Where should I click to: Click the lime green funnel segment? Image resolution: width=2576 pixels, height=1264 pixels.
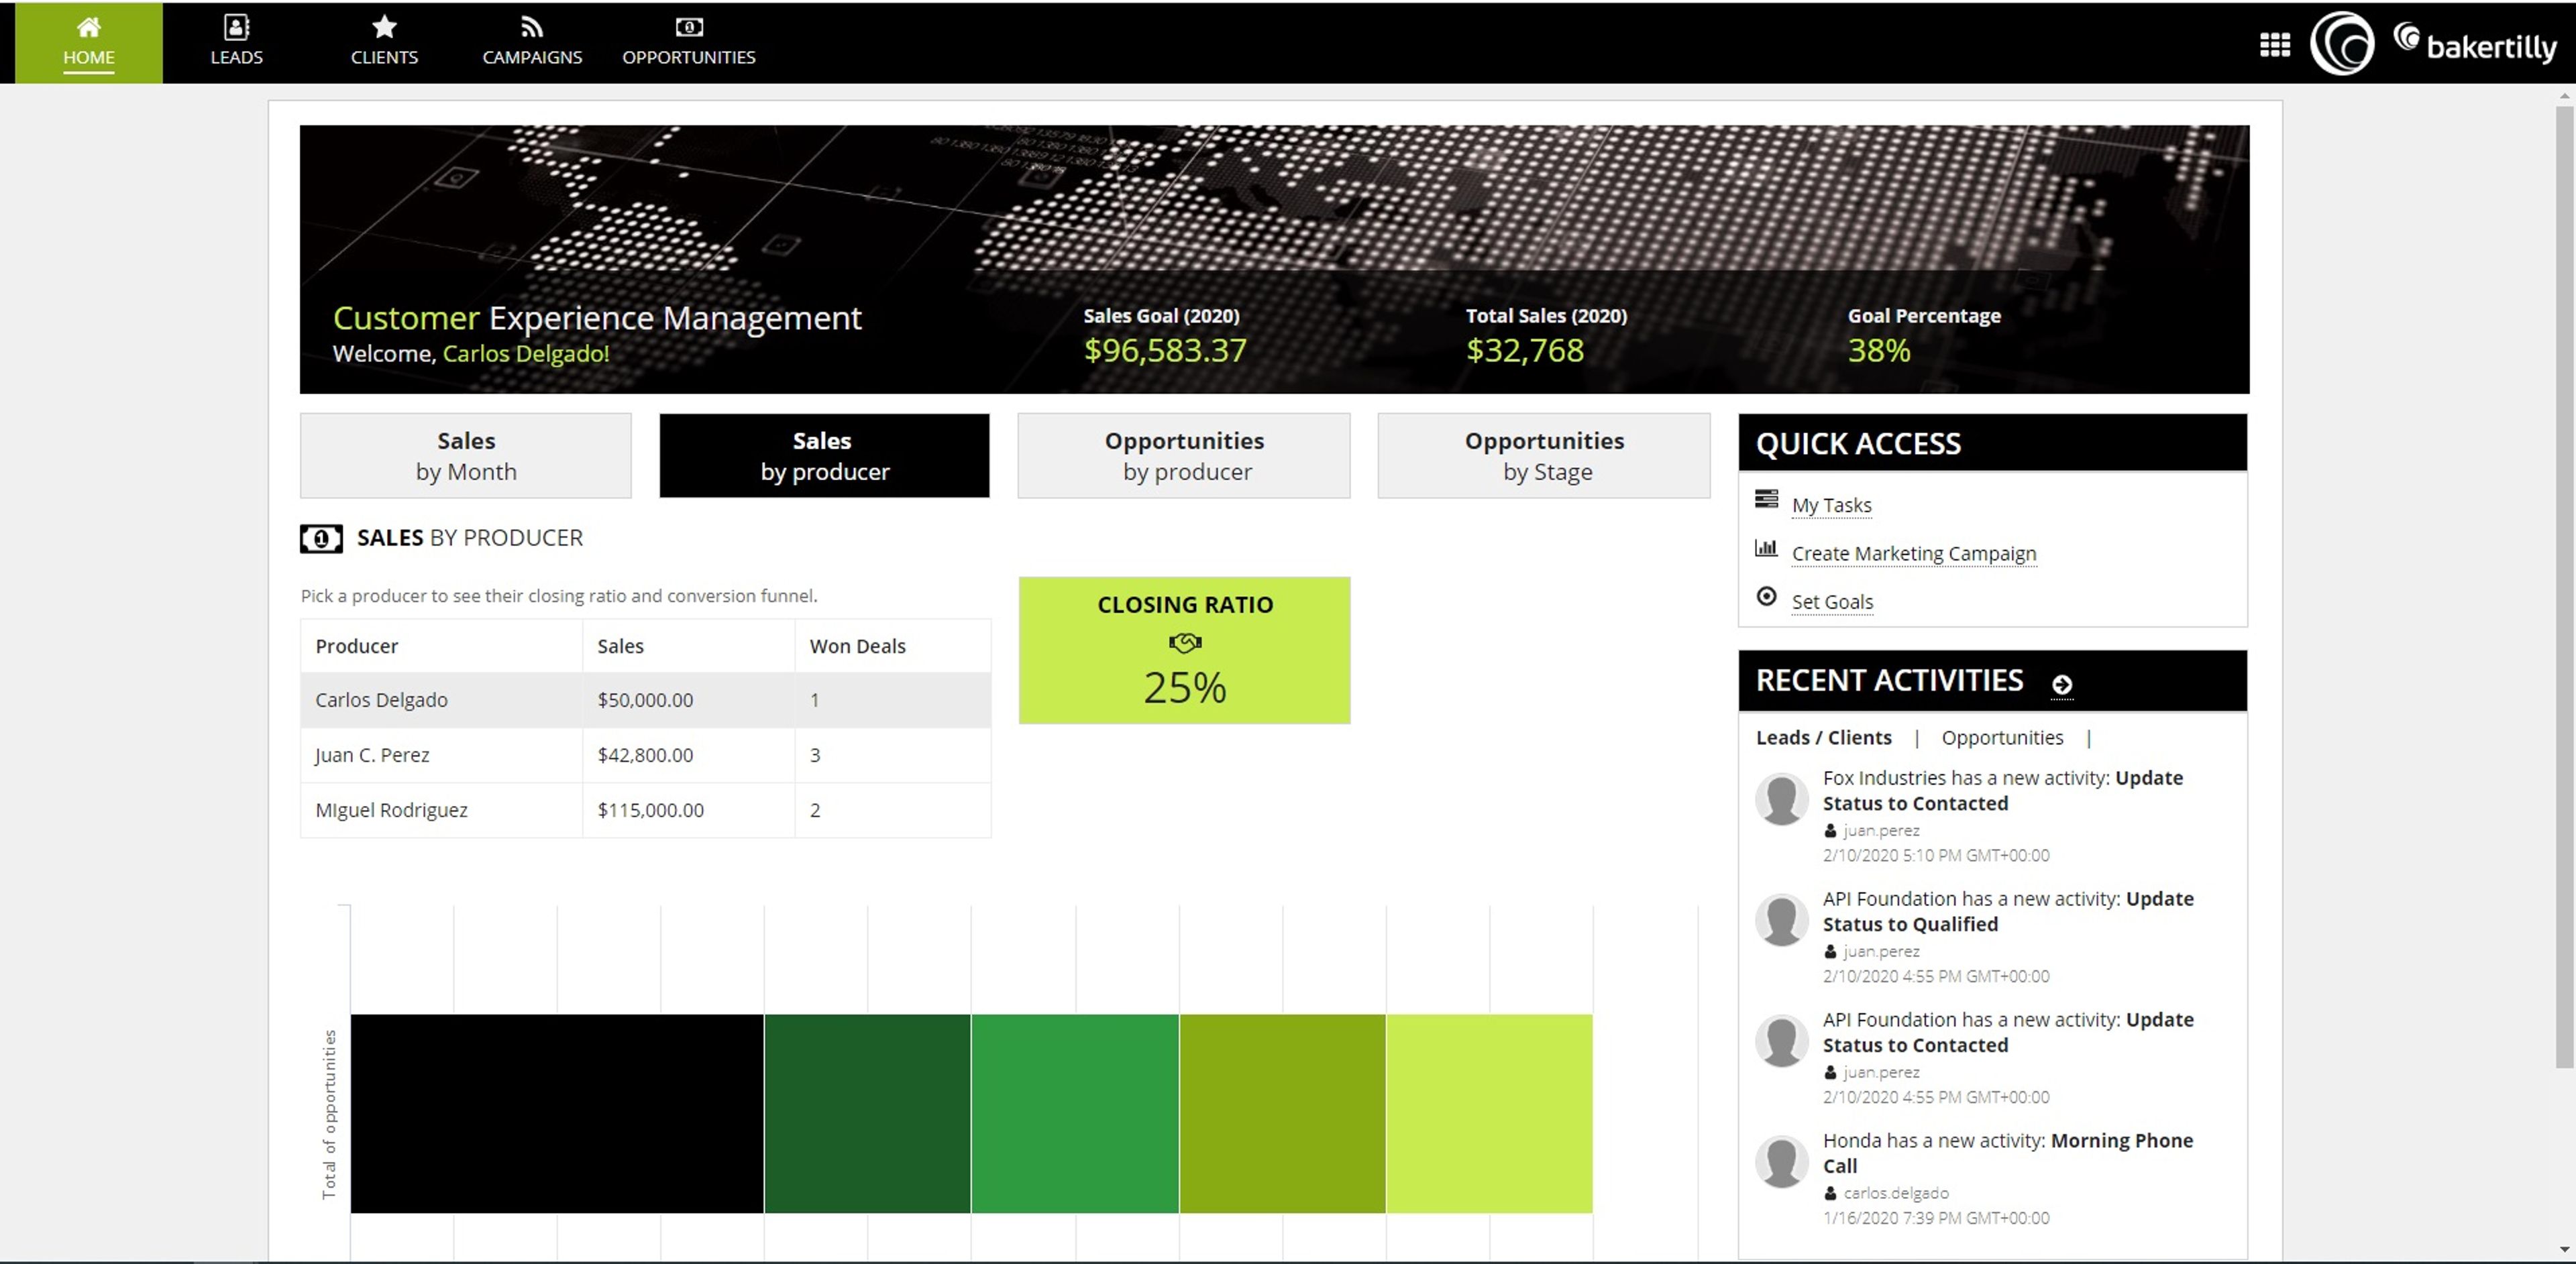(1490, 1113)
